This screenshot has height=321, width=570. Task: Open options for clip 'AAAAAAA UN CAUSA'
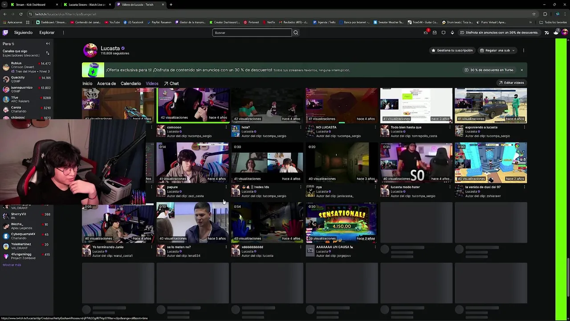point(375,247)
